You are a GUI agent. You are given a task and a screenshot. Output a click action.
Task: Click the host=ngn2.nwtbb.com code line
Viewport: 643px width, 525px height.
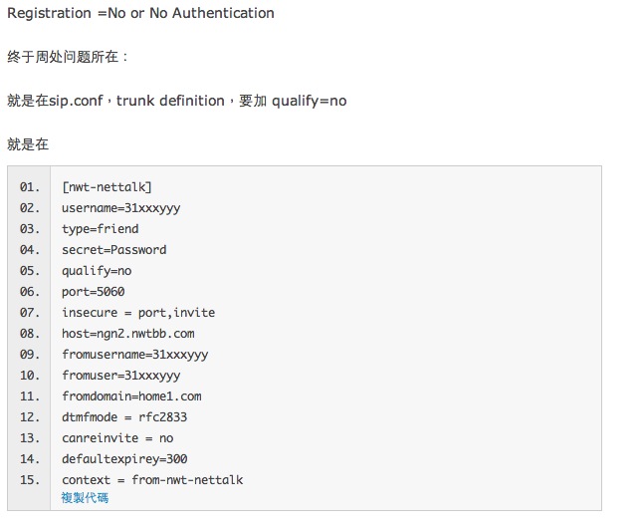coord(127,334)
